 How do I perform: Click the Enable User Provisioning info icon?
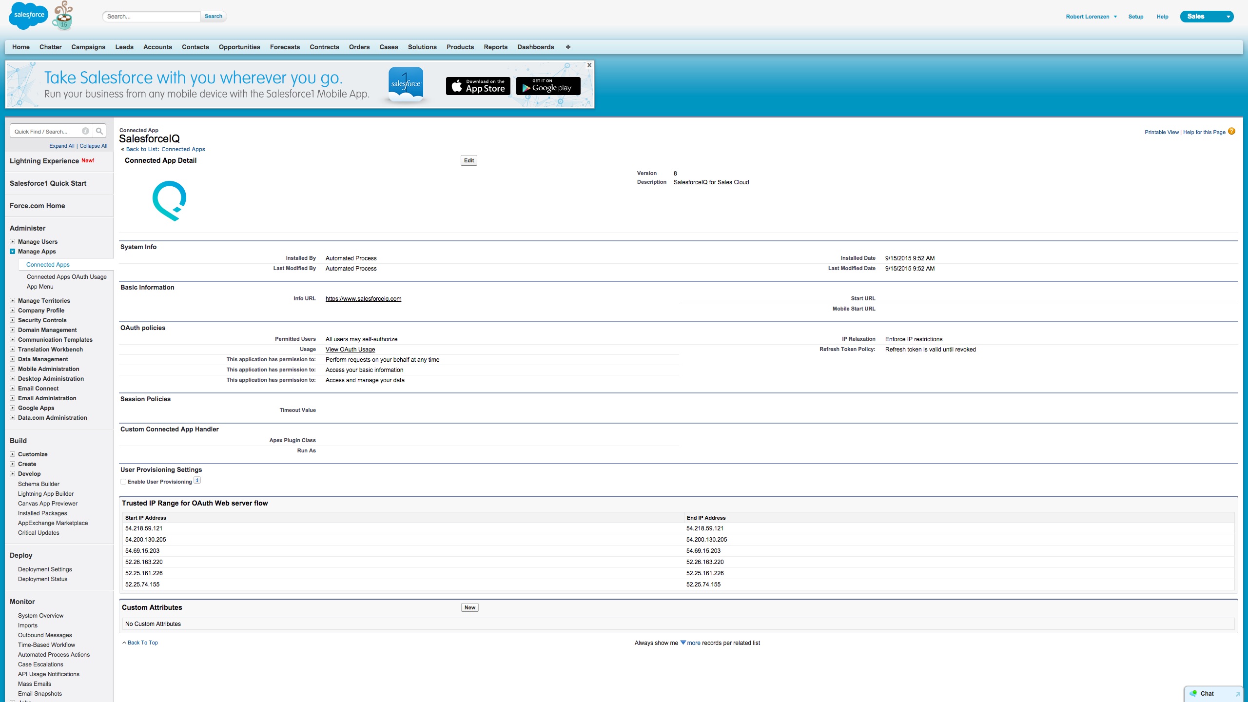tap(197, 480)
